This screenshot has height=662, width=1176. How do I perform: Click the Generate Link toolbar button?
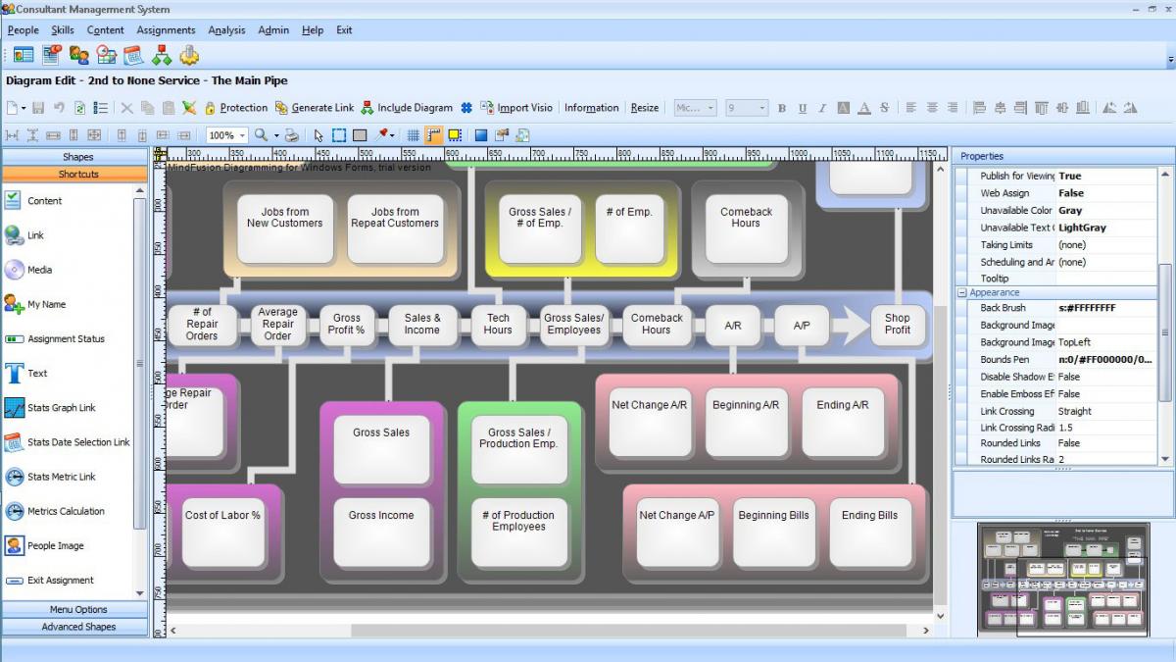315,108
